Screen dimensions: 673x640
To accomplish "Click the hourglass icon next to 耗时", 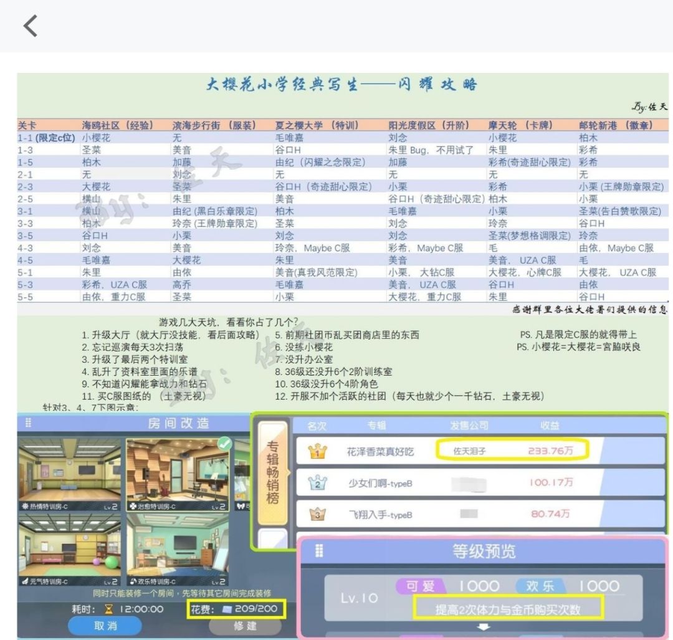I will 109,609.
